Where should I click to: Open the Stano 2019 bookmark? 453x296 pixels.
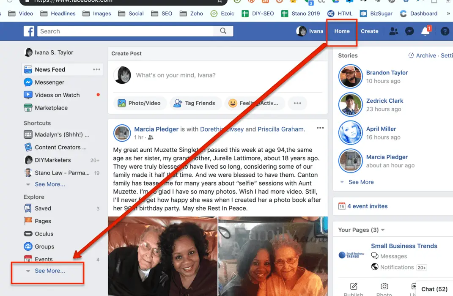coord(300,14)
